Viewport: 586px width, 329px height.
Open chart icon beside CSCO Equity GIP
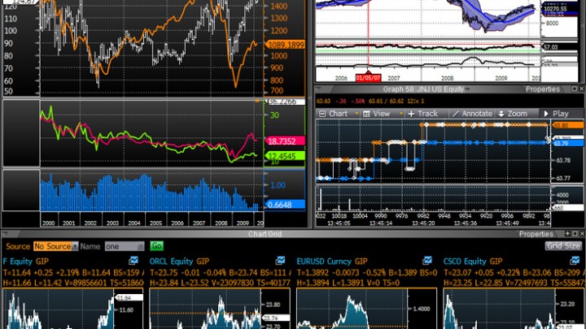pos(575,261)
